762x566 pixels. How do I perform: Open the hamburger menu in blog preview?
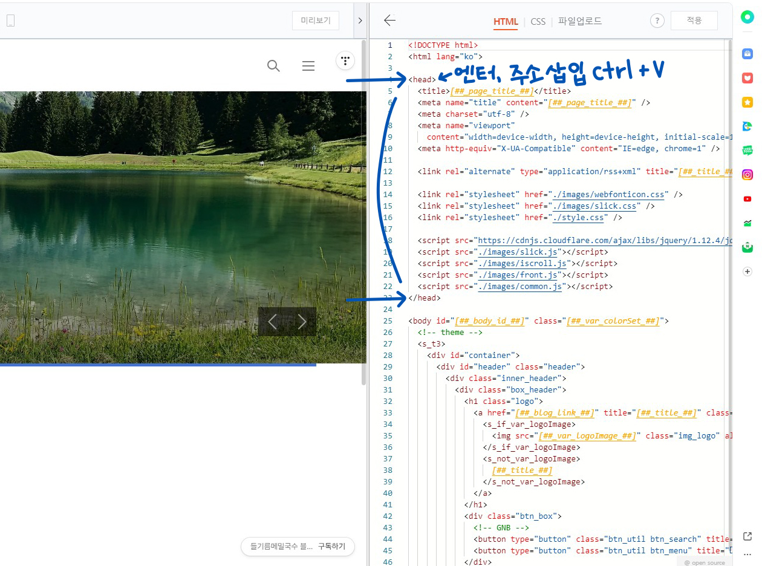click(x=308, y=66)
